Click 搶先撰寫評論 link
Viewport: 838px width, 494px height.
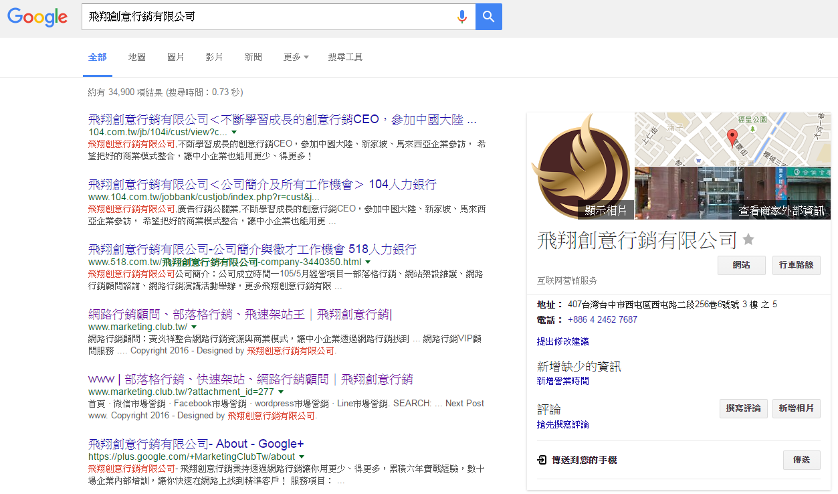(563, 424)
